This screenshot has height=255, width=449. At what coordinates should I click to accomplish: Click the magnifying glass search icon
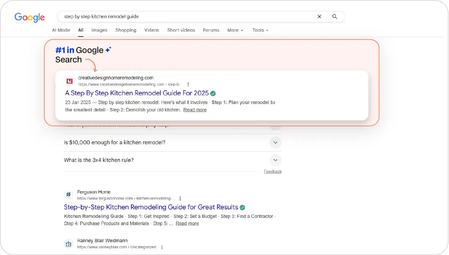tap(335, 16)
